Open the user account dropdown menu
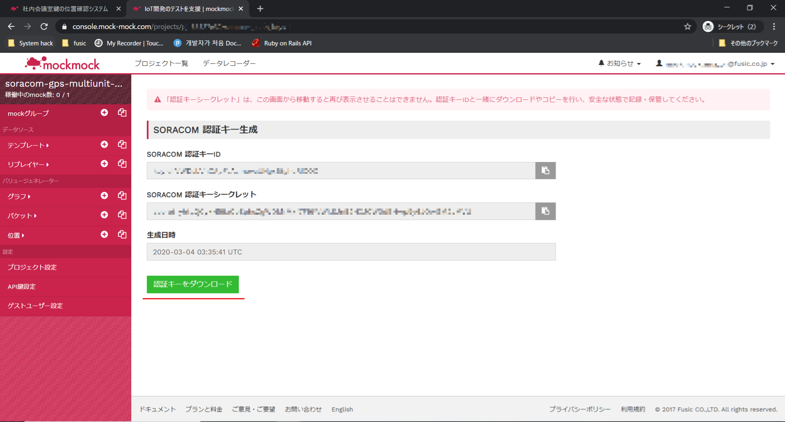 715,64
